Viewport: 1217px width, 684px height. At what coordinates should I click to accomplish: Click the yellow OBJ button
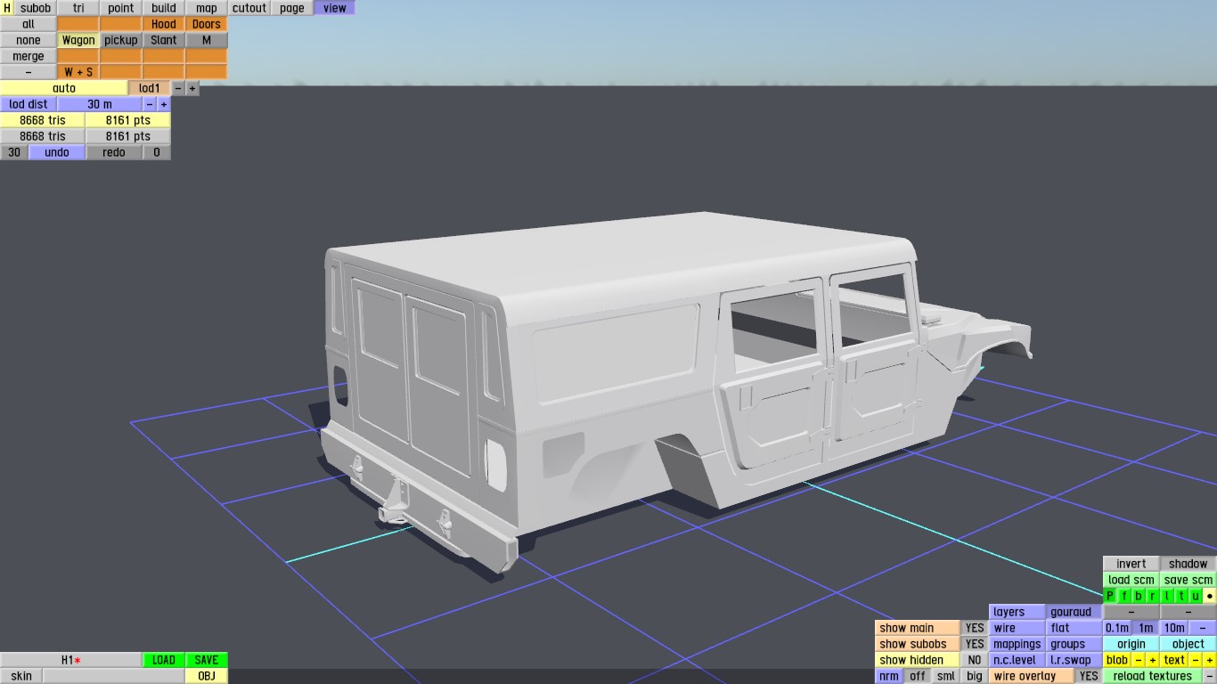pyautogui.click(x=207, y=676)
